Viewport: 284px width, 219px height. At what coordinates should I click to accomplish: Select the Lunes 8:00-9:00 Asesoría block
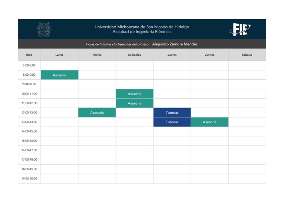pyautogui.click(x=60, y=75)
